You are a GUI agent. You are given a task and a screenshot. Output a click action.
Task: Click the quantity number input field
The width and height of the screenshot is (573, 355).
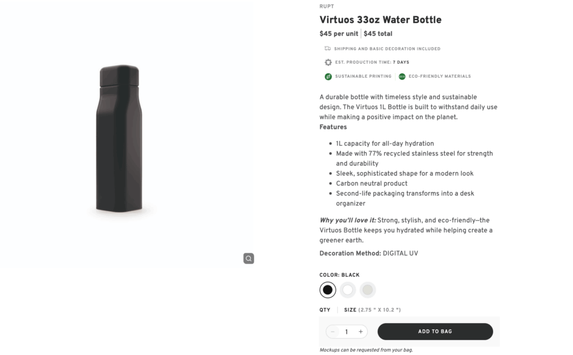[346, 332]
